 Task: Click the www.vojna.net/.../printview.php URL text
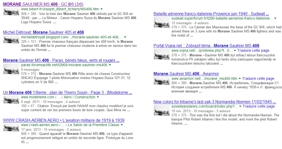[202, 50]
